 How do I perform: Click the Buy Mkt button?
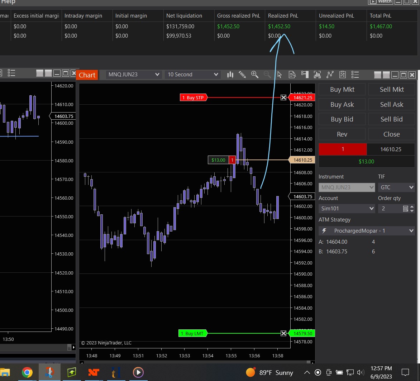pyautogui.click(x=342, y=90)
